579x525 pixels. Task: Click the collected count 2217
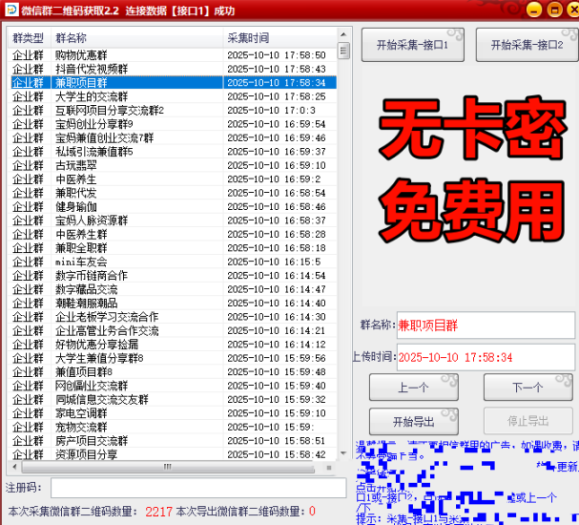(x=158, y=512)
